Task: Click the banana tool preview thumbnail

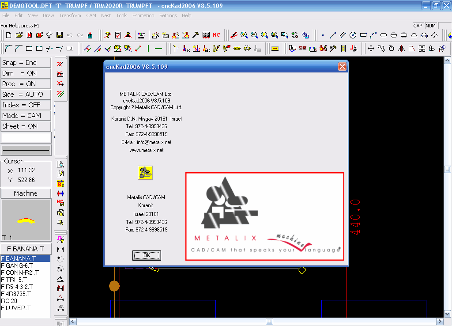Action: point(26,220)
